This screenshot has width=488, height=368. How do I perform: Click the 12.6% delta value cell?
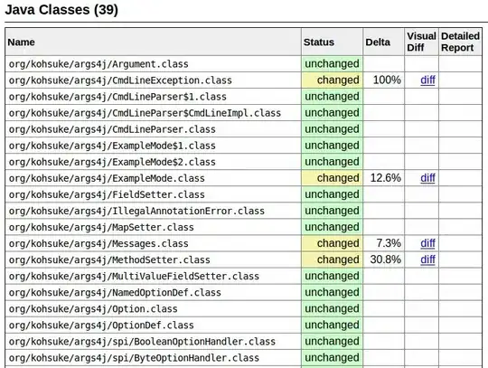(384, 178)
